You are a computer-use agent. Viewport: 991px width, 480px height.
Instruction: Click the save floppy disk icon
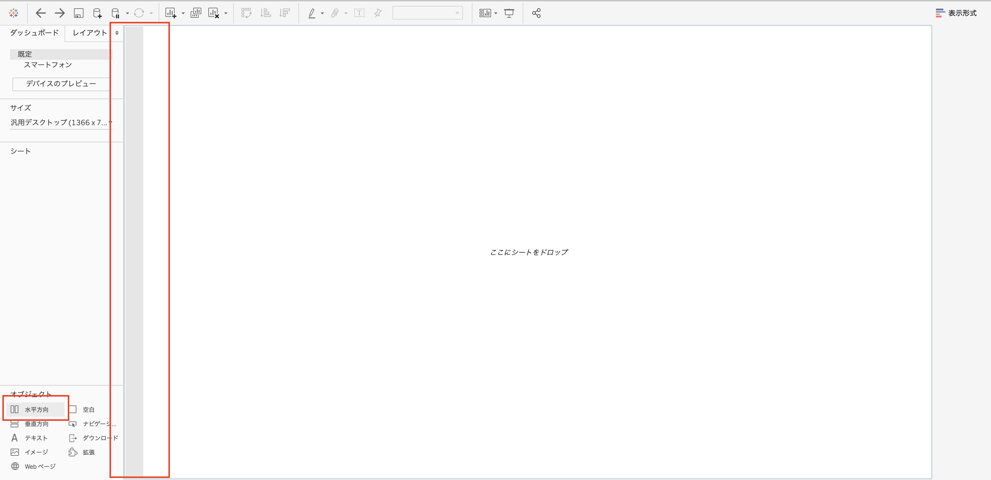pyautogui.click(x=78, y=13)
